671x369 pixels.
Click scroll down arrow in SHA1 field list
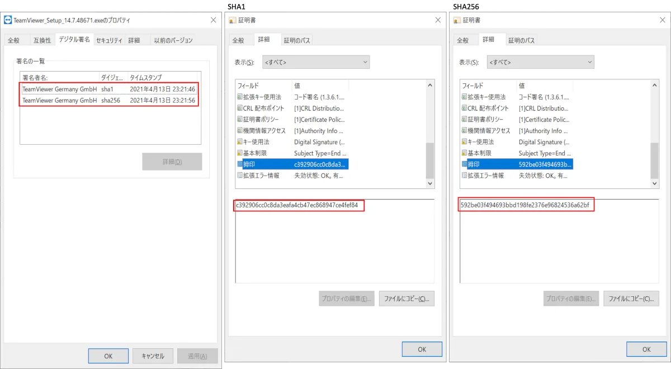(430, 183)
